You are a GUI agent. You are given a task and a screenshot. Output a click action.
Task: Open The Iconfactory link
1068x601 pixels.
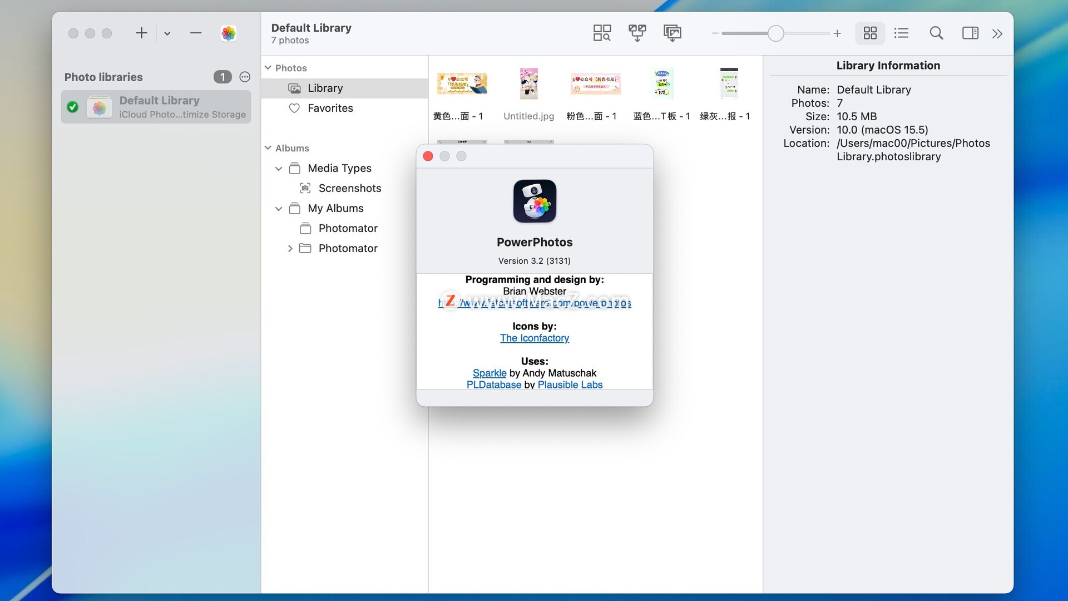click(534, 338)
